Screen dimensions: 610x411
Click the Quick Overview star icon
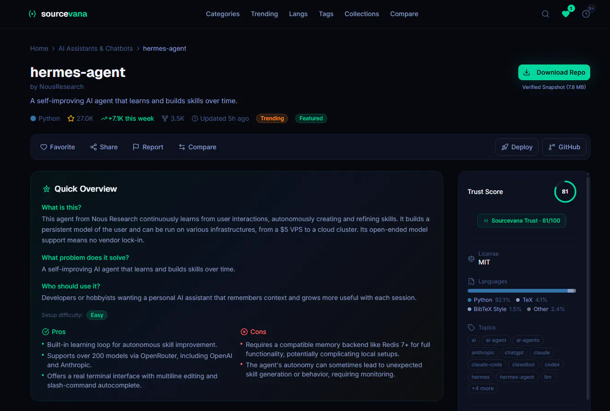click(x=47, y=189)
